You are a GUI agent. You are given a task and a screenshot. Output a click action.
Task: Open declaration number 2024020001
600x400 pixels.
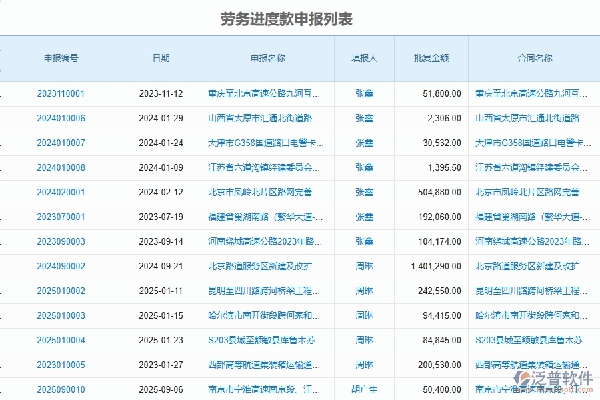[x=61, y=192]
